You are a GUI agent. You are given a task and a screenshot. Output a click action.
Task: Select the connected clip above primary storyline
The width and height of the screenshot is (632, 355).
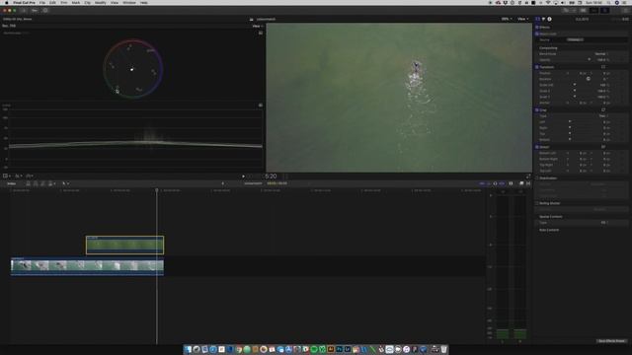click(125, 246)
